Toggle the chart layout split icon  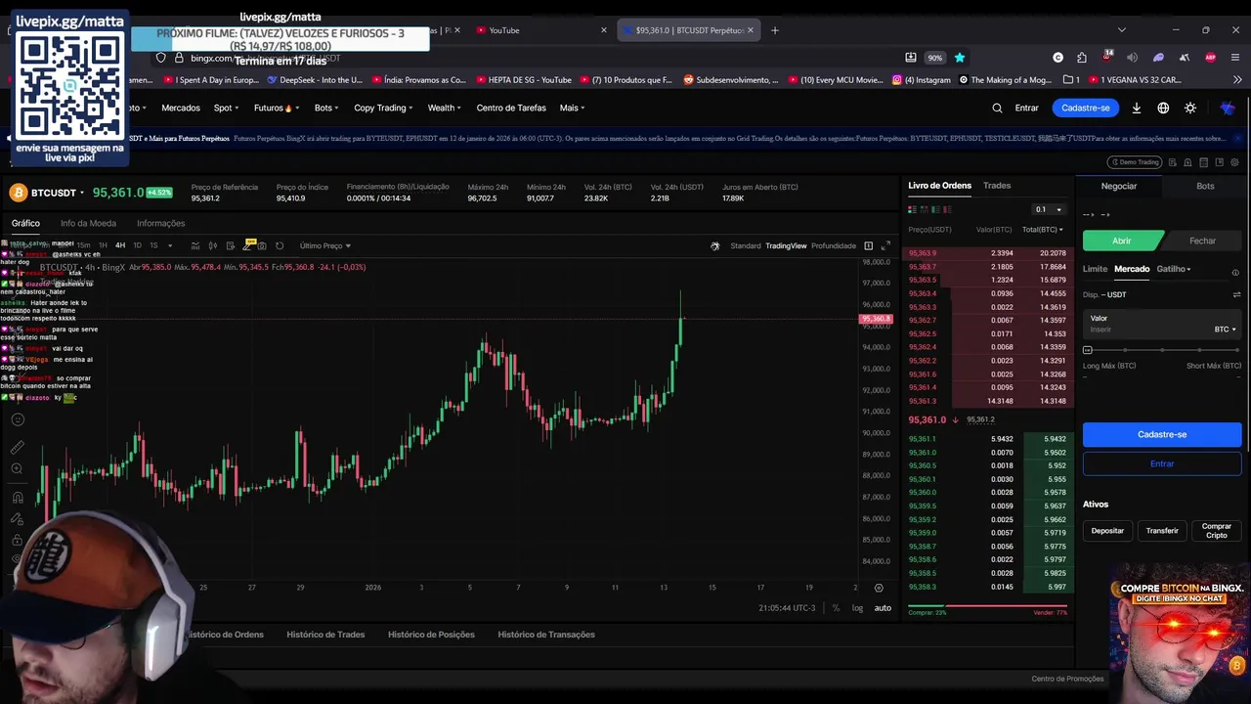pyautogui.click(x=868, y=245)
